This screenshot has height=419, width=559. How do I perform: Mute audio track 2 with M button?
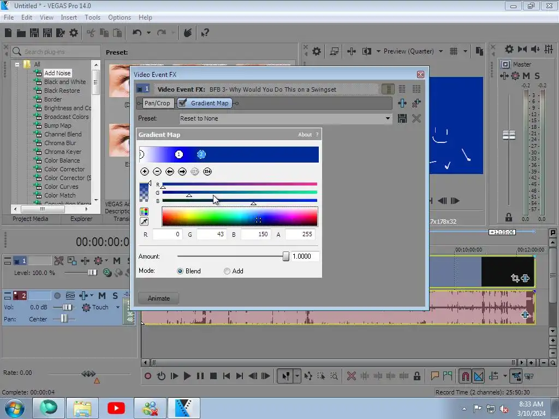pyautogui.click(x=102, y=296)
